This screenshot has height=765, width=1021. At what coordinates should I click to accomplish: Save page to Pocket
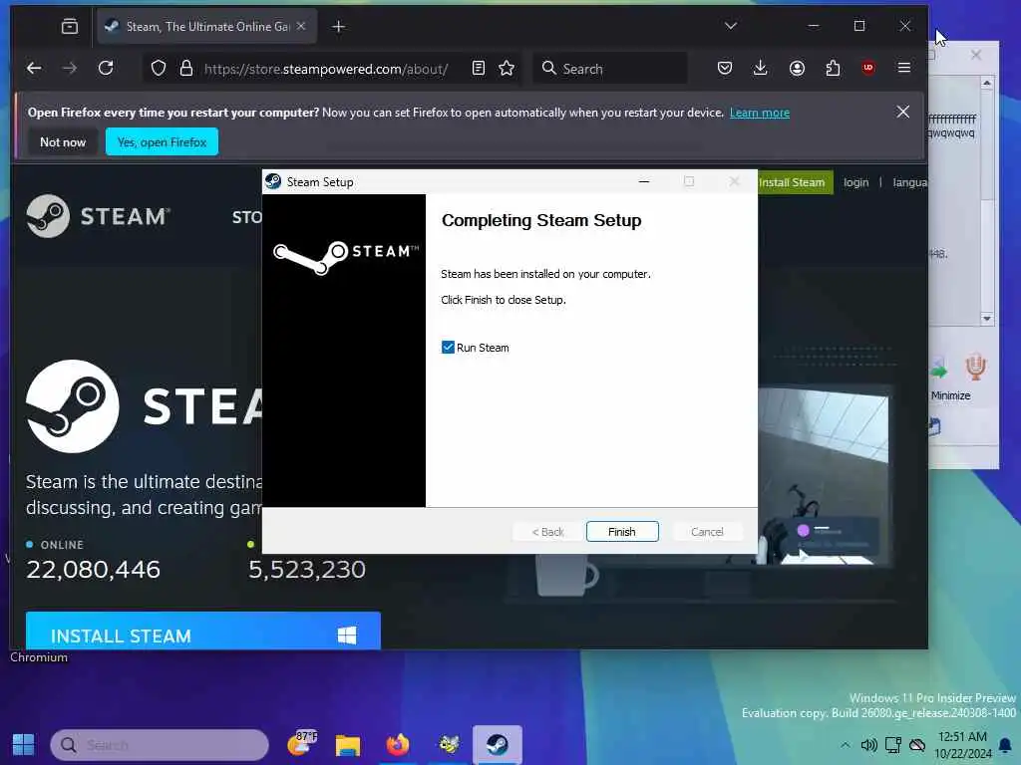(725, 69)
